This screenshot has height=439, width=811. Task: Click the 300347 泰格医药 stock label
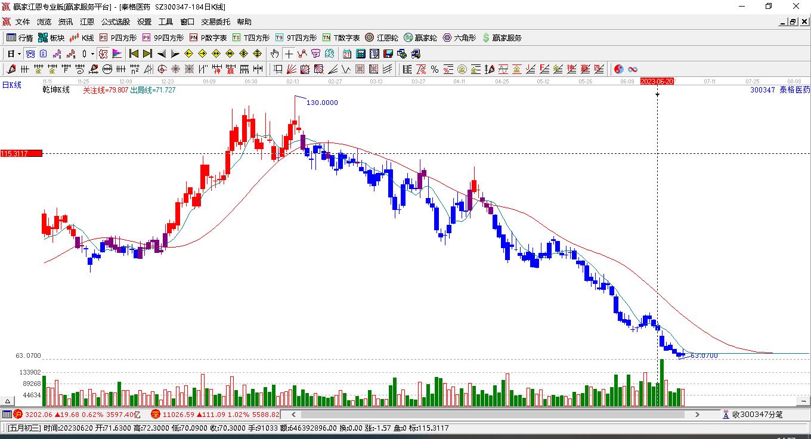pos(780,90)
